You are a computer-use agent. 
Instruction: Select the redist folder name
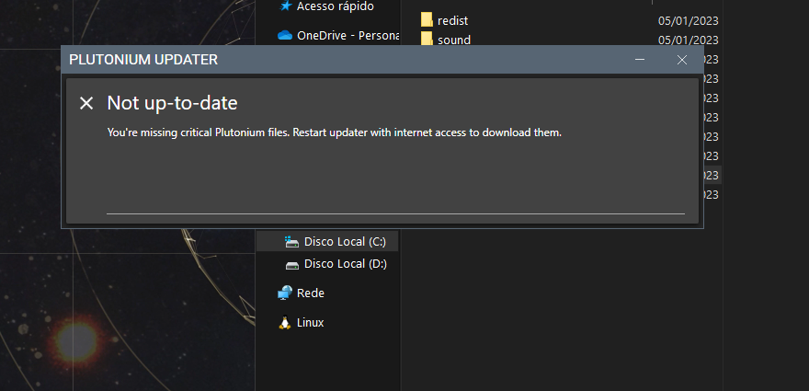pos(452,20)
